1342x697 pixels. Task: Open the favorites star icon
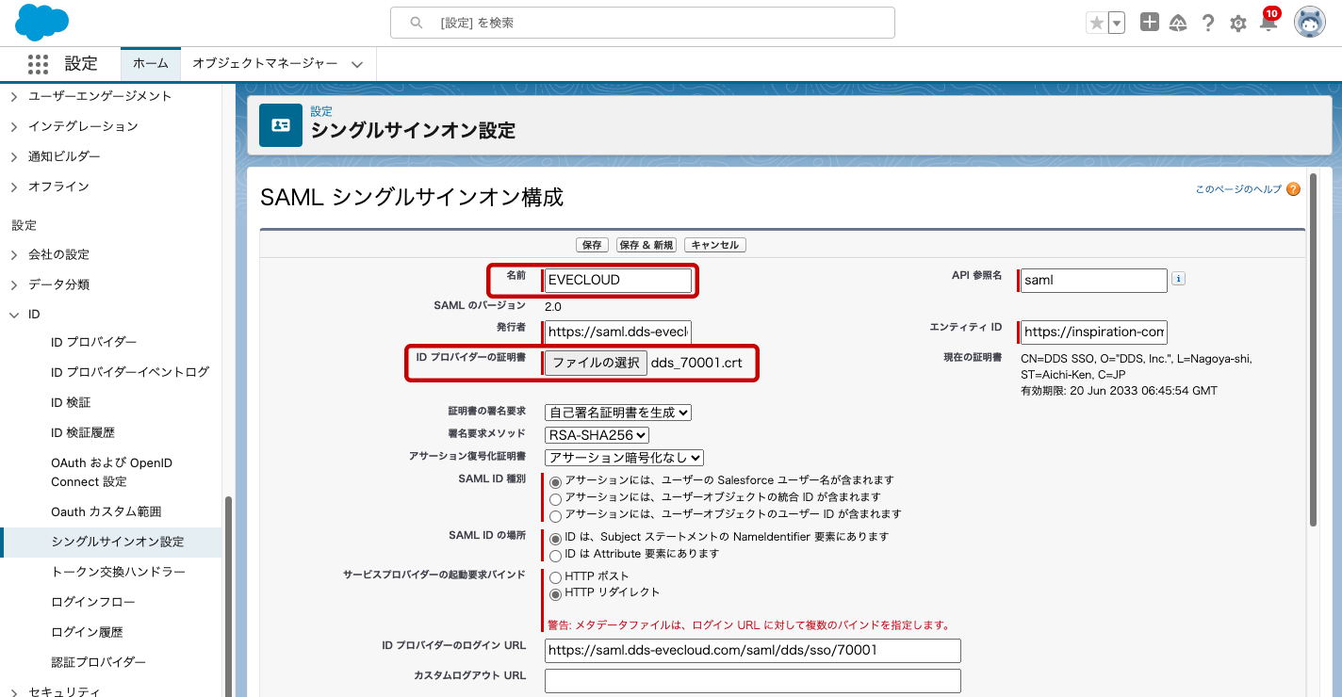(x=1096, y=24)
